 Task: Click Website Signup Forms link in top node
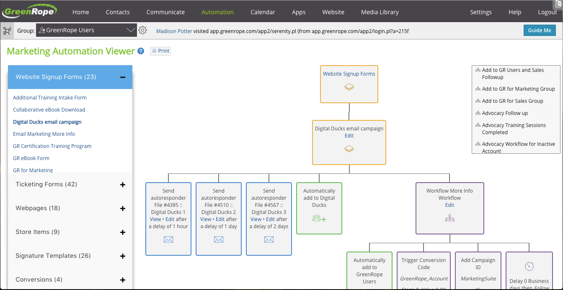tap(349, 74)
